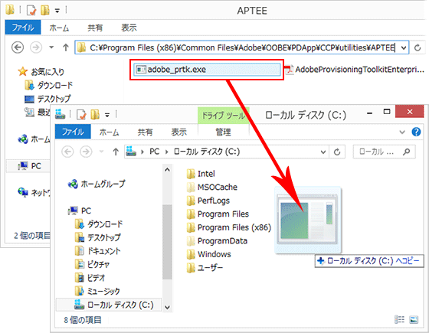Open ファイル tab in APTEE window
429x333 pixels.
click(23, 28)
